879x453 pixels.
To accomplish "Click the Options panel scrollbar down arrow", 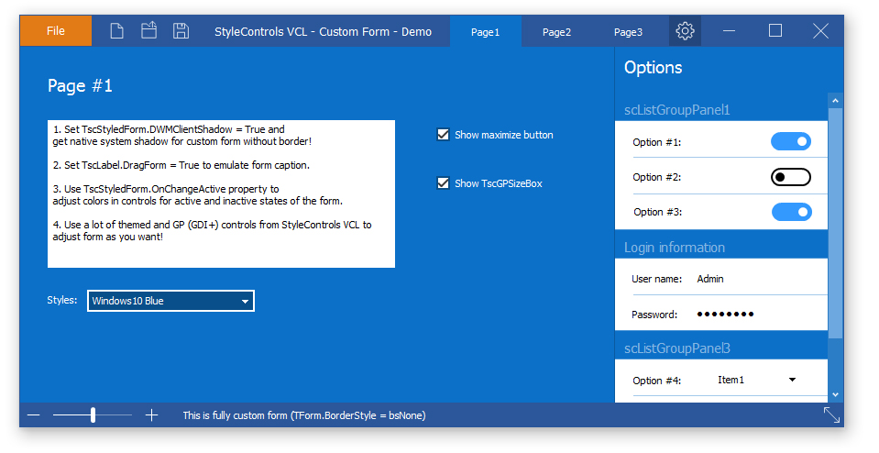I will [835, 394].
